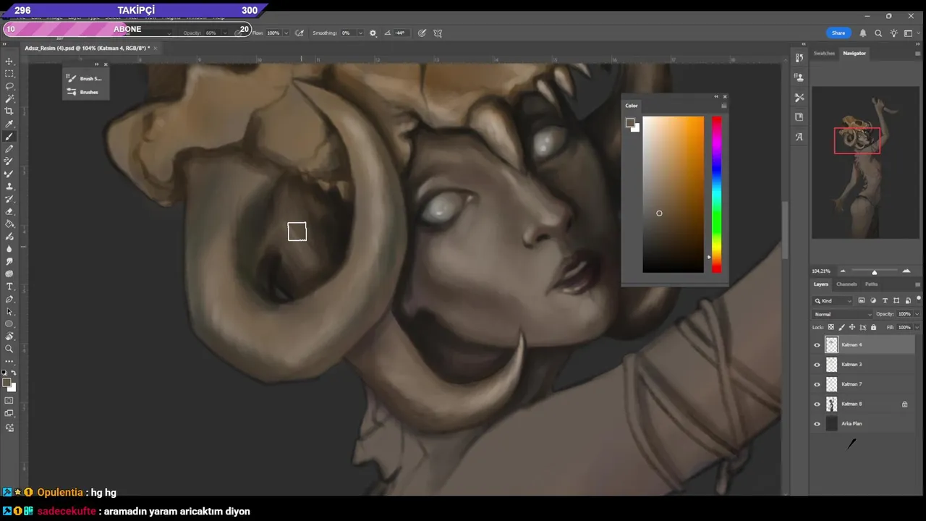926x521 pixels.
Task: Open the blend mode Normal dropdown
Action: pos(843,314)
